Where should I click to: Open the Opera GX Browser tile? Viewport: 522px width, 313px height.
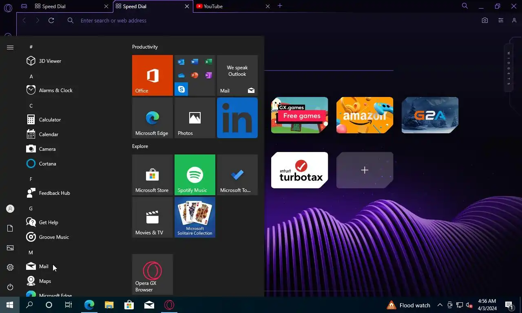(x=153, y=274)
